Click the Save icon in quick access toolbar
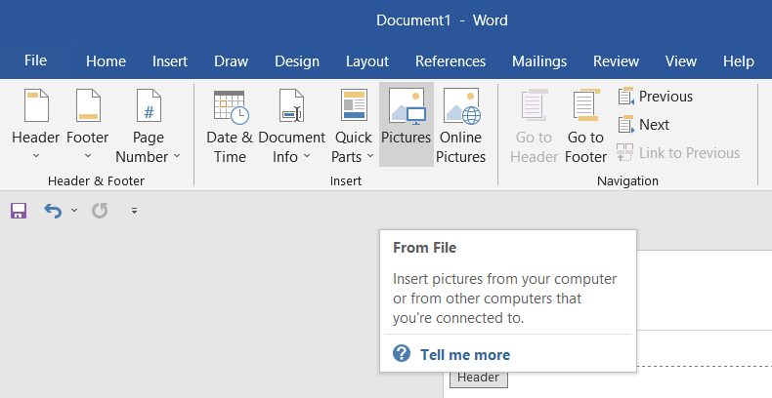Screen dimensions: 772x398 pyautogui.click(x=19, y=211)
